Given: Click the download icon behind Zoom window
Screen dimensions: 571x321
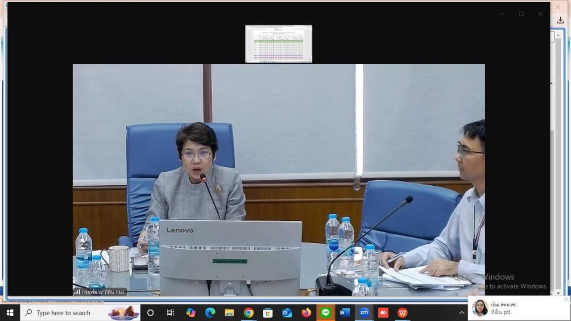Looking at the screenshot, I should pyautogui.click(x=560, y=20).
